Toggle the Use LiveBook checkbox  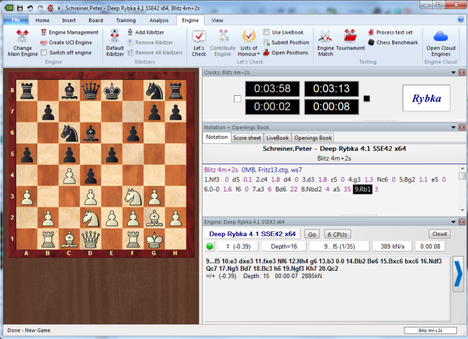[x=266, y=33]
